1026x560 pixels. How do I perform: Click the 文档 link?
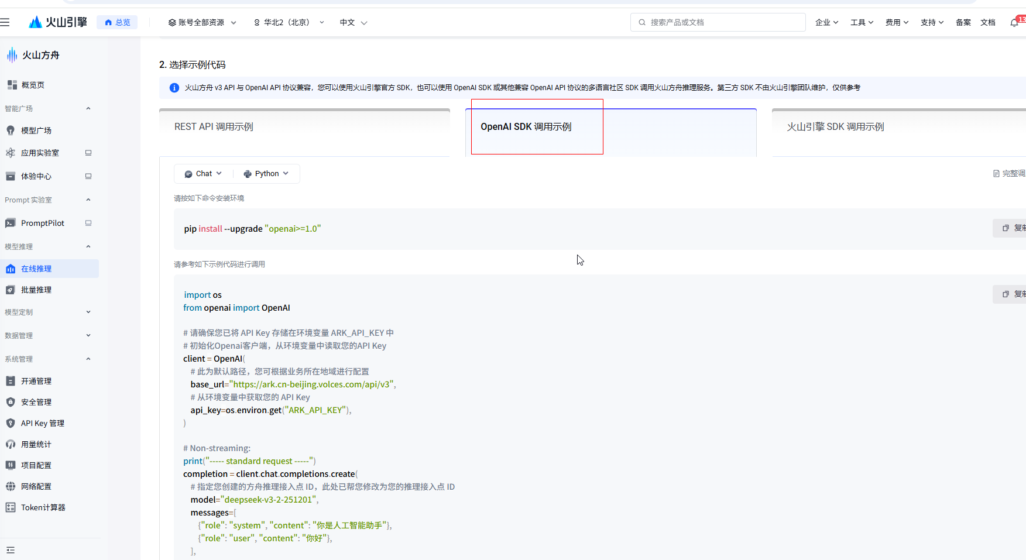[988, 22]
